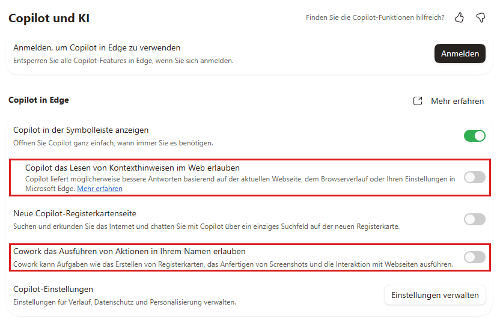The height and width of the screenshot is (319, 500).
Task: Enable Neue Copilot-Registerkartenseite toggle
Action: (x=475, y=219)
